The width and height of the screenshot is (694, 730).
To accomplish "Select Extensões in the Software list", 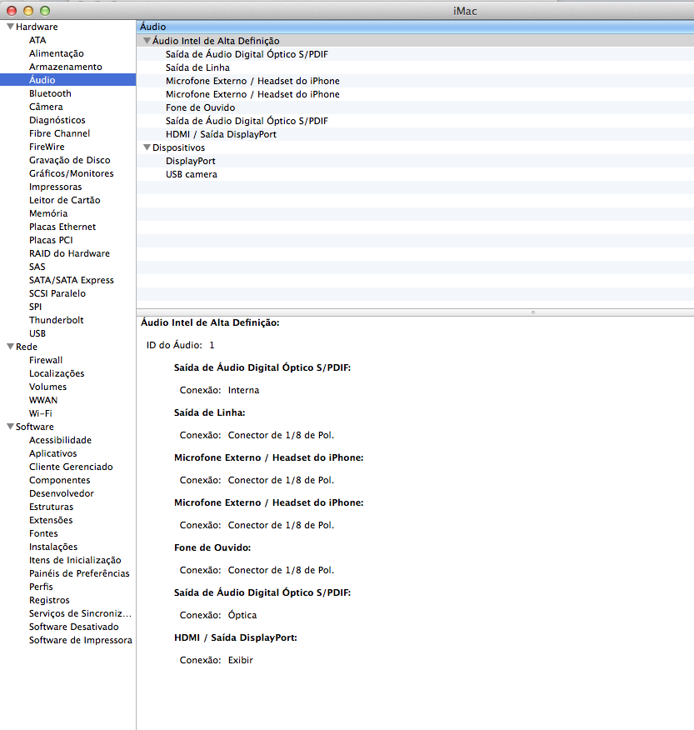I will pyautogui.click(x=51, y=520).
